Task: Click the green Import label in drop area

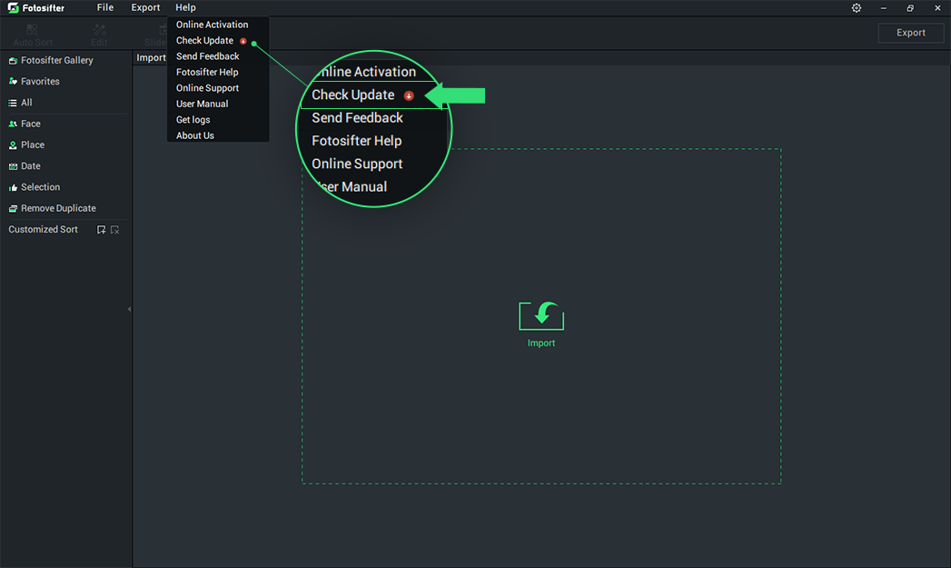Action: point(541,343)
